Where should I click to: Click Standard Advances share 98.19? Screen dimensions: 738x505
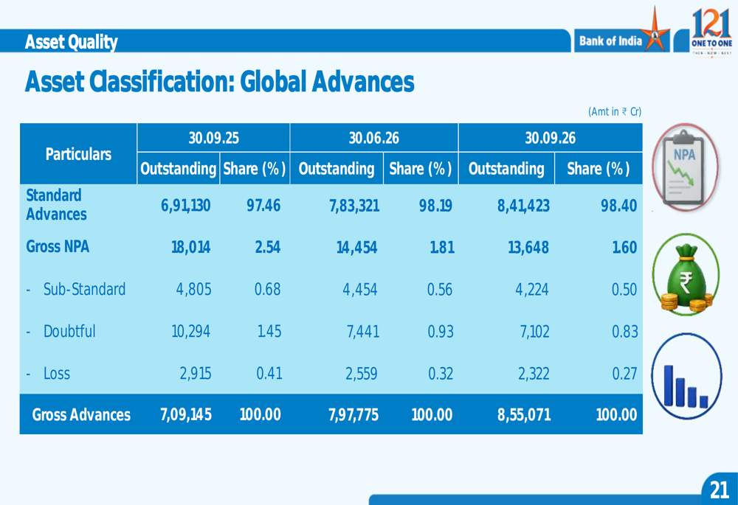point(435,206)
